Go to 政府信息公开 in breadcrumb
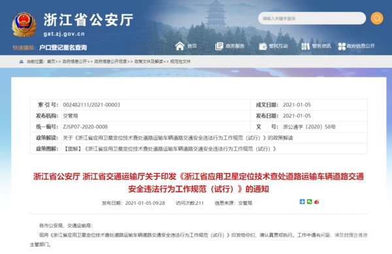This screenshot has height=254, width=392. pyautogui.click(x=74, y=62)
